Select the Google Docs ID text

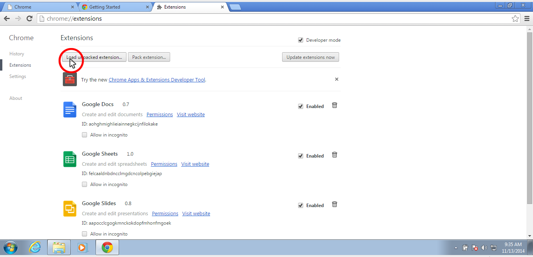120,124
